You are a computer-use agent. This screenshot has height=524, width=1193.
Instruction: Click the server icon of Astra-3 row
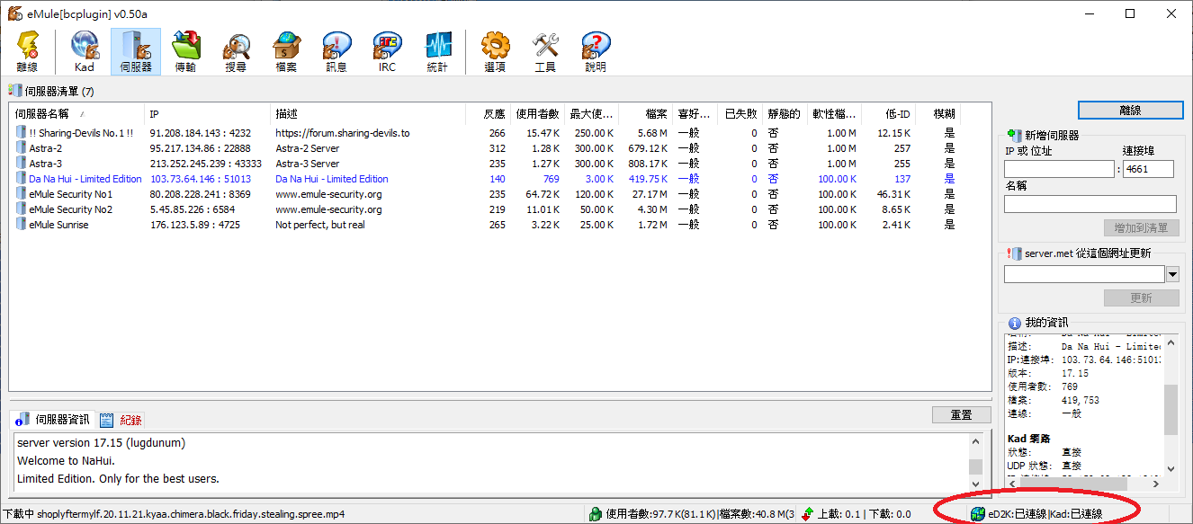tap(20, 164)
